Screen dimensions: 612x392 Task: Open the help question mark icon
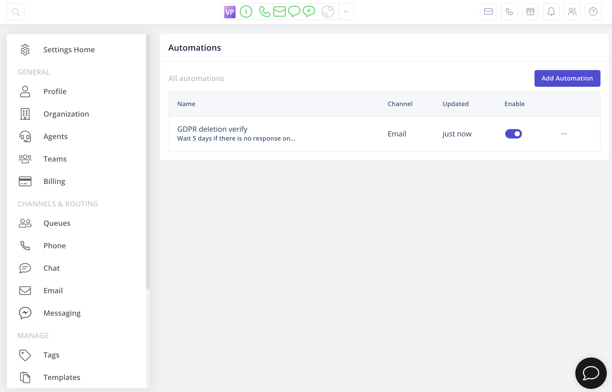point(593,11)
